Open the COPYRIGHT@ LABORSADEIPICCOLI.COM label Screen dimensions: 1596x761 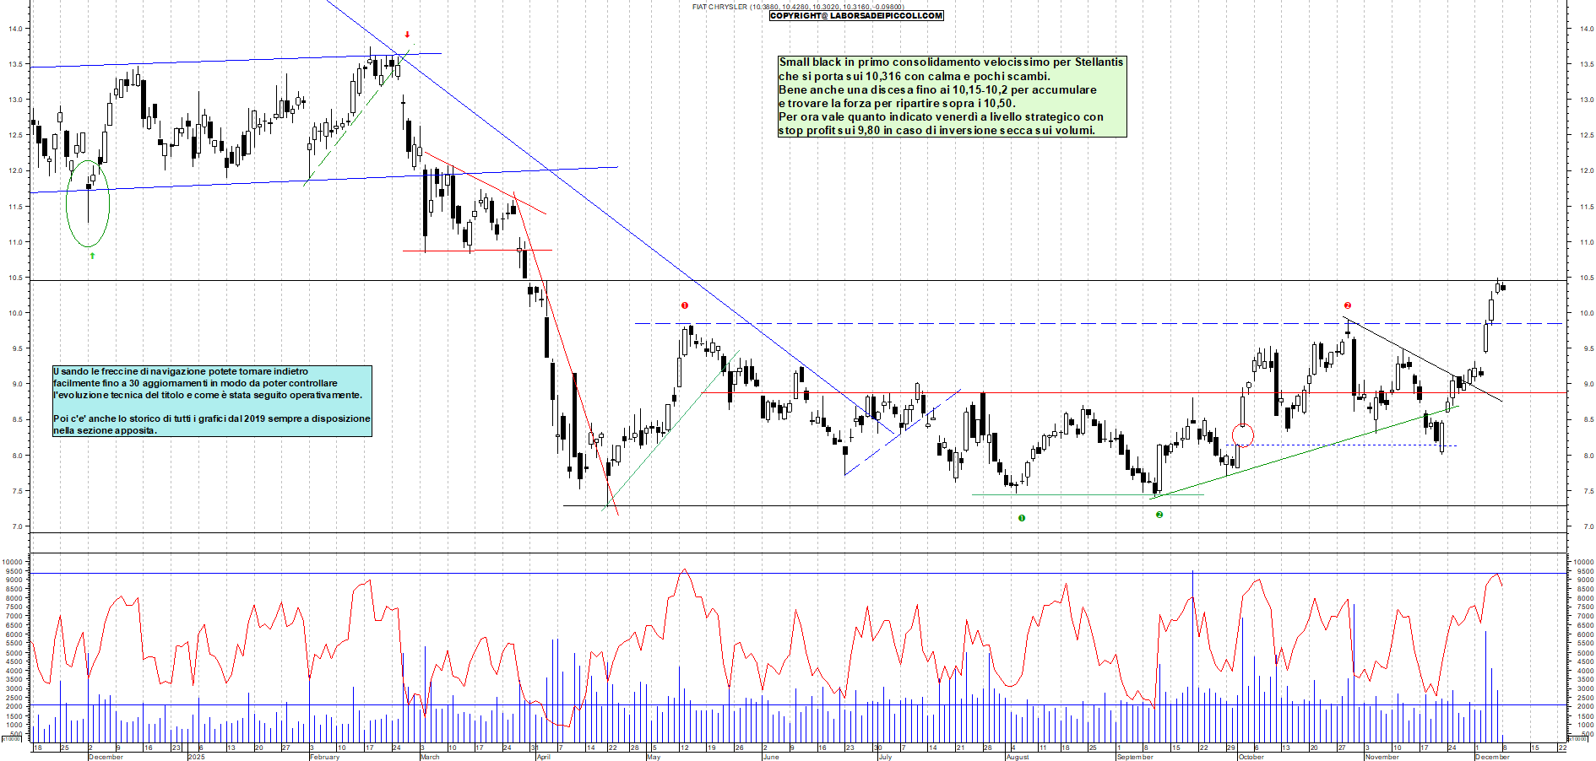[x=856, y=16]
